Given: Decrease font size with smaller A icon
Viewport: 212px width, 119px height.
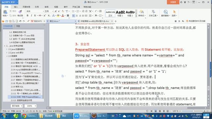Looking at the screenshot, I should (59, 11).
